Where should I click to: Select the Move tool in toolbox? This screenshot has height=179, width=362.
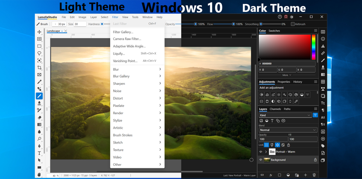39,32
